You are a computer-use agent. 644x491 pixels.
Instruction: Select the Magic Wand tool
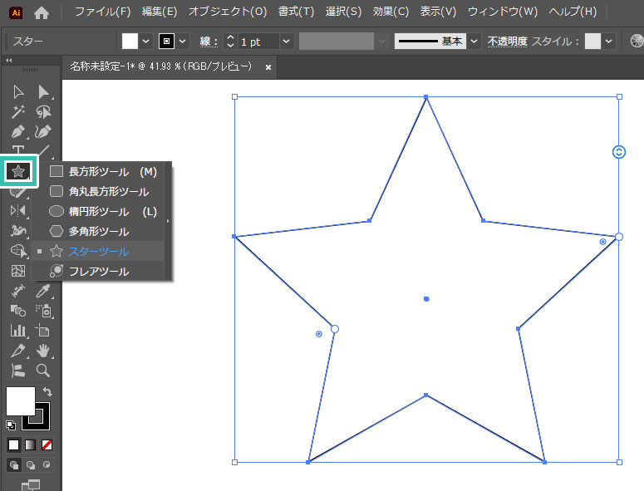tap(18, 112)
